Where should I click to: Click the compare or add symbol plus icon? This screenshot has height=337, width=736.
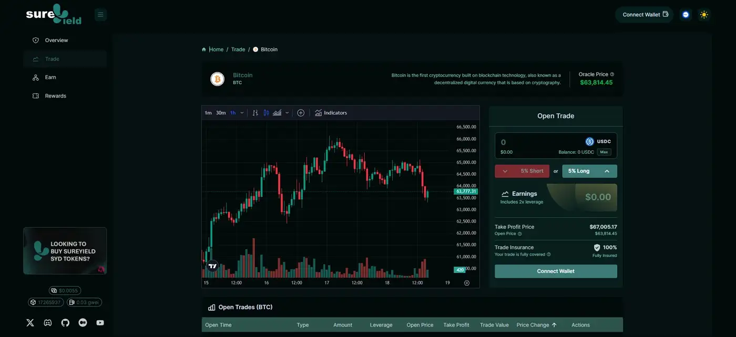click(x=301, y=113)
